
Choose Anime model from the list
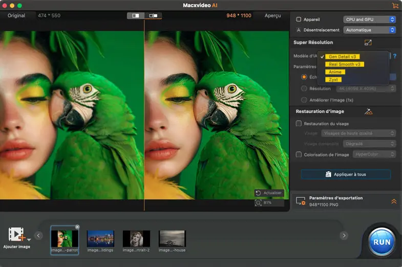(335, 72)
